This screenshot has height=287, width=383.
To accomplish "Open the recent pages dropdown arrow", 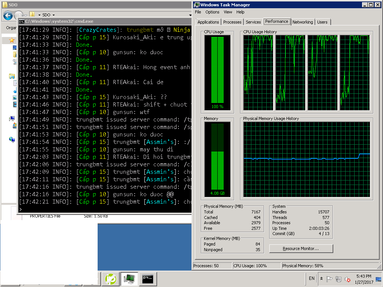I will tap(26, 15).
